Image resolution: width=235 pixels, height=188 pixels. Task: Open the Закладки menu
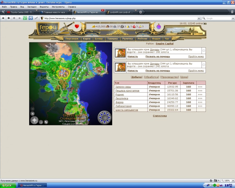click(32, 7)
